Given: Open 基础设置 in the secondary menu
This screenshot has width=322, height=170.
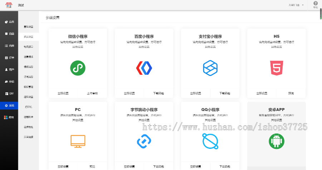Looking at the screenshot, I should (28, 27).
